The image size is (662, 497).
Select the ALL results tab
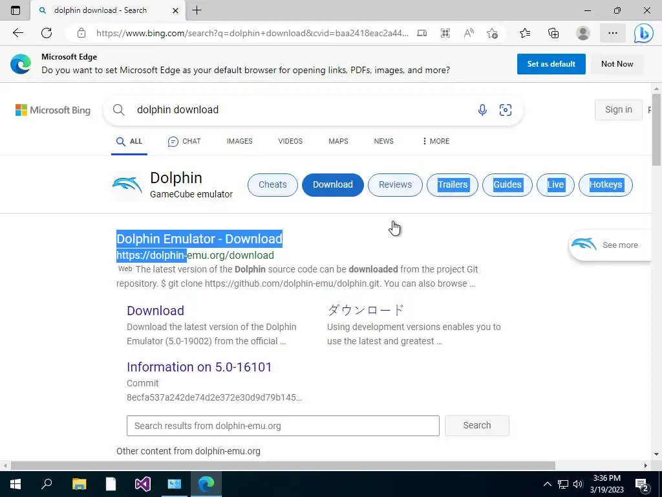click(x=129, y=141)
